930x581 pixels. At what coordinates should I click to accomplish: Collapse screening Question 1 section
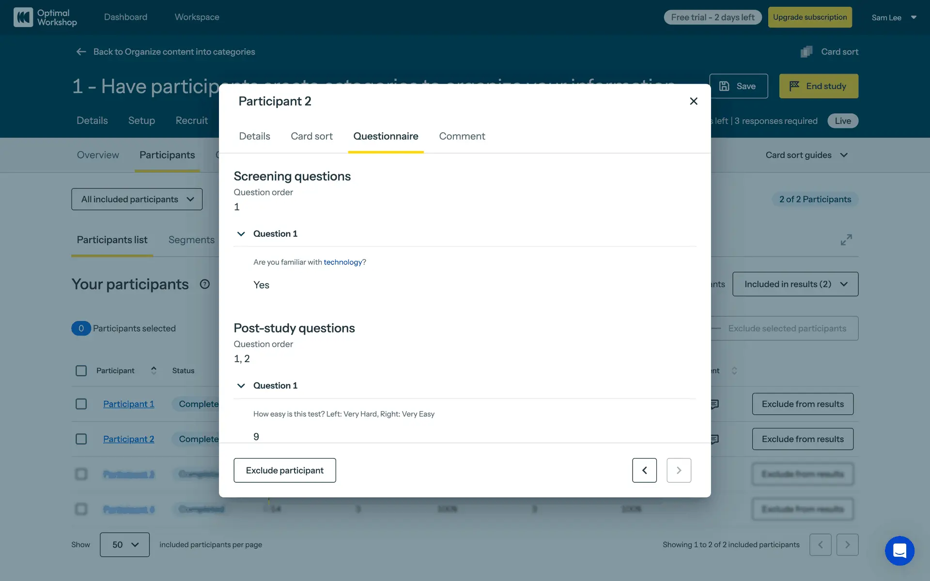click(x=241, y=234)
